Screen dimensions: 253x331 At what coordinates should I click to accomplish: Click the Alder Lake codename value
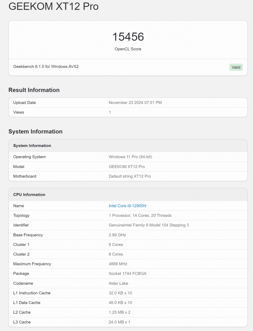pos(118,283)
